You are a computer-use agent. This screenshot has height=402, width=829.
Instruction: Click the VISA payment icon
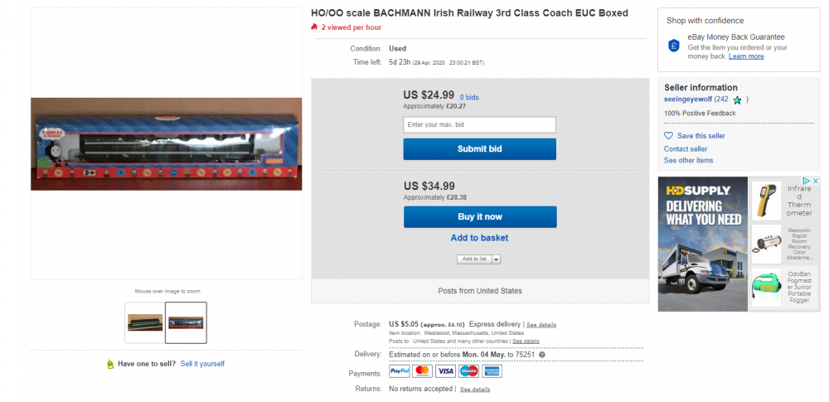coord(446,371)
